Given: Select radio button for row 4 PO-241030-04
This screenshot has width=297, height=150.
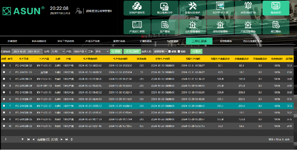Looking at the screenshot, I should click(4, 86).
